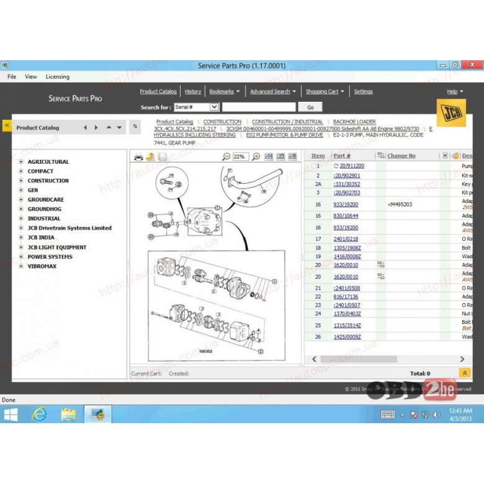The height and width of the screenshot is (484, 484).
Task: Click the blank pages copy icon
Action: (163, 157)
